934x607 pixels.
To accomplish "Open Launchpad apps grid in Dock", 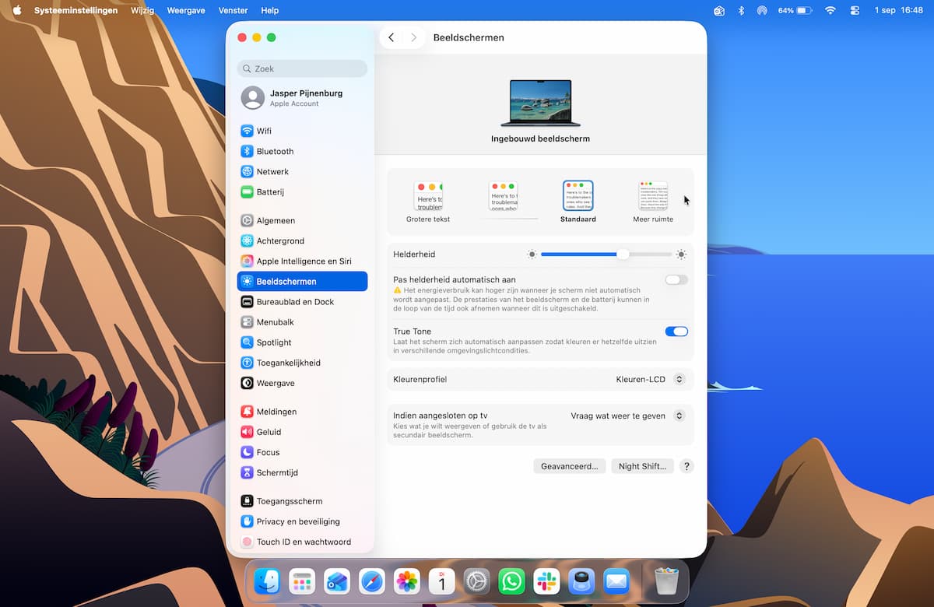I will (x=302, y=581).
